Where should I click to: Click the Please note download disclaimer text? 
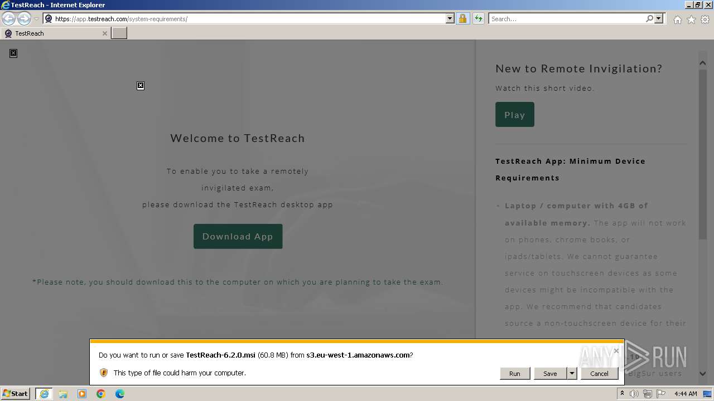click(238, 282)
